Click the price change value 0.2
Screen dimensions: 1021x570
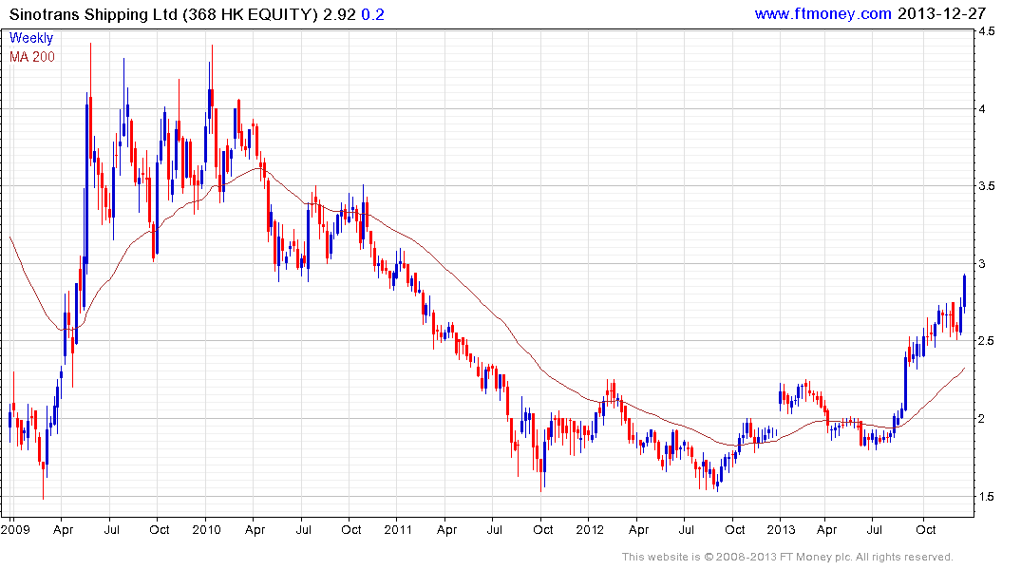click(372, 14)
